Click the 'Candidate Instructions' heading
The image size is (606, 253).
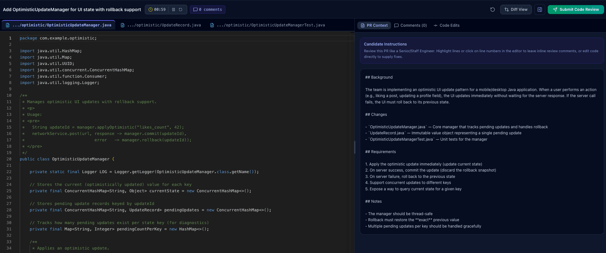385,44
